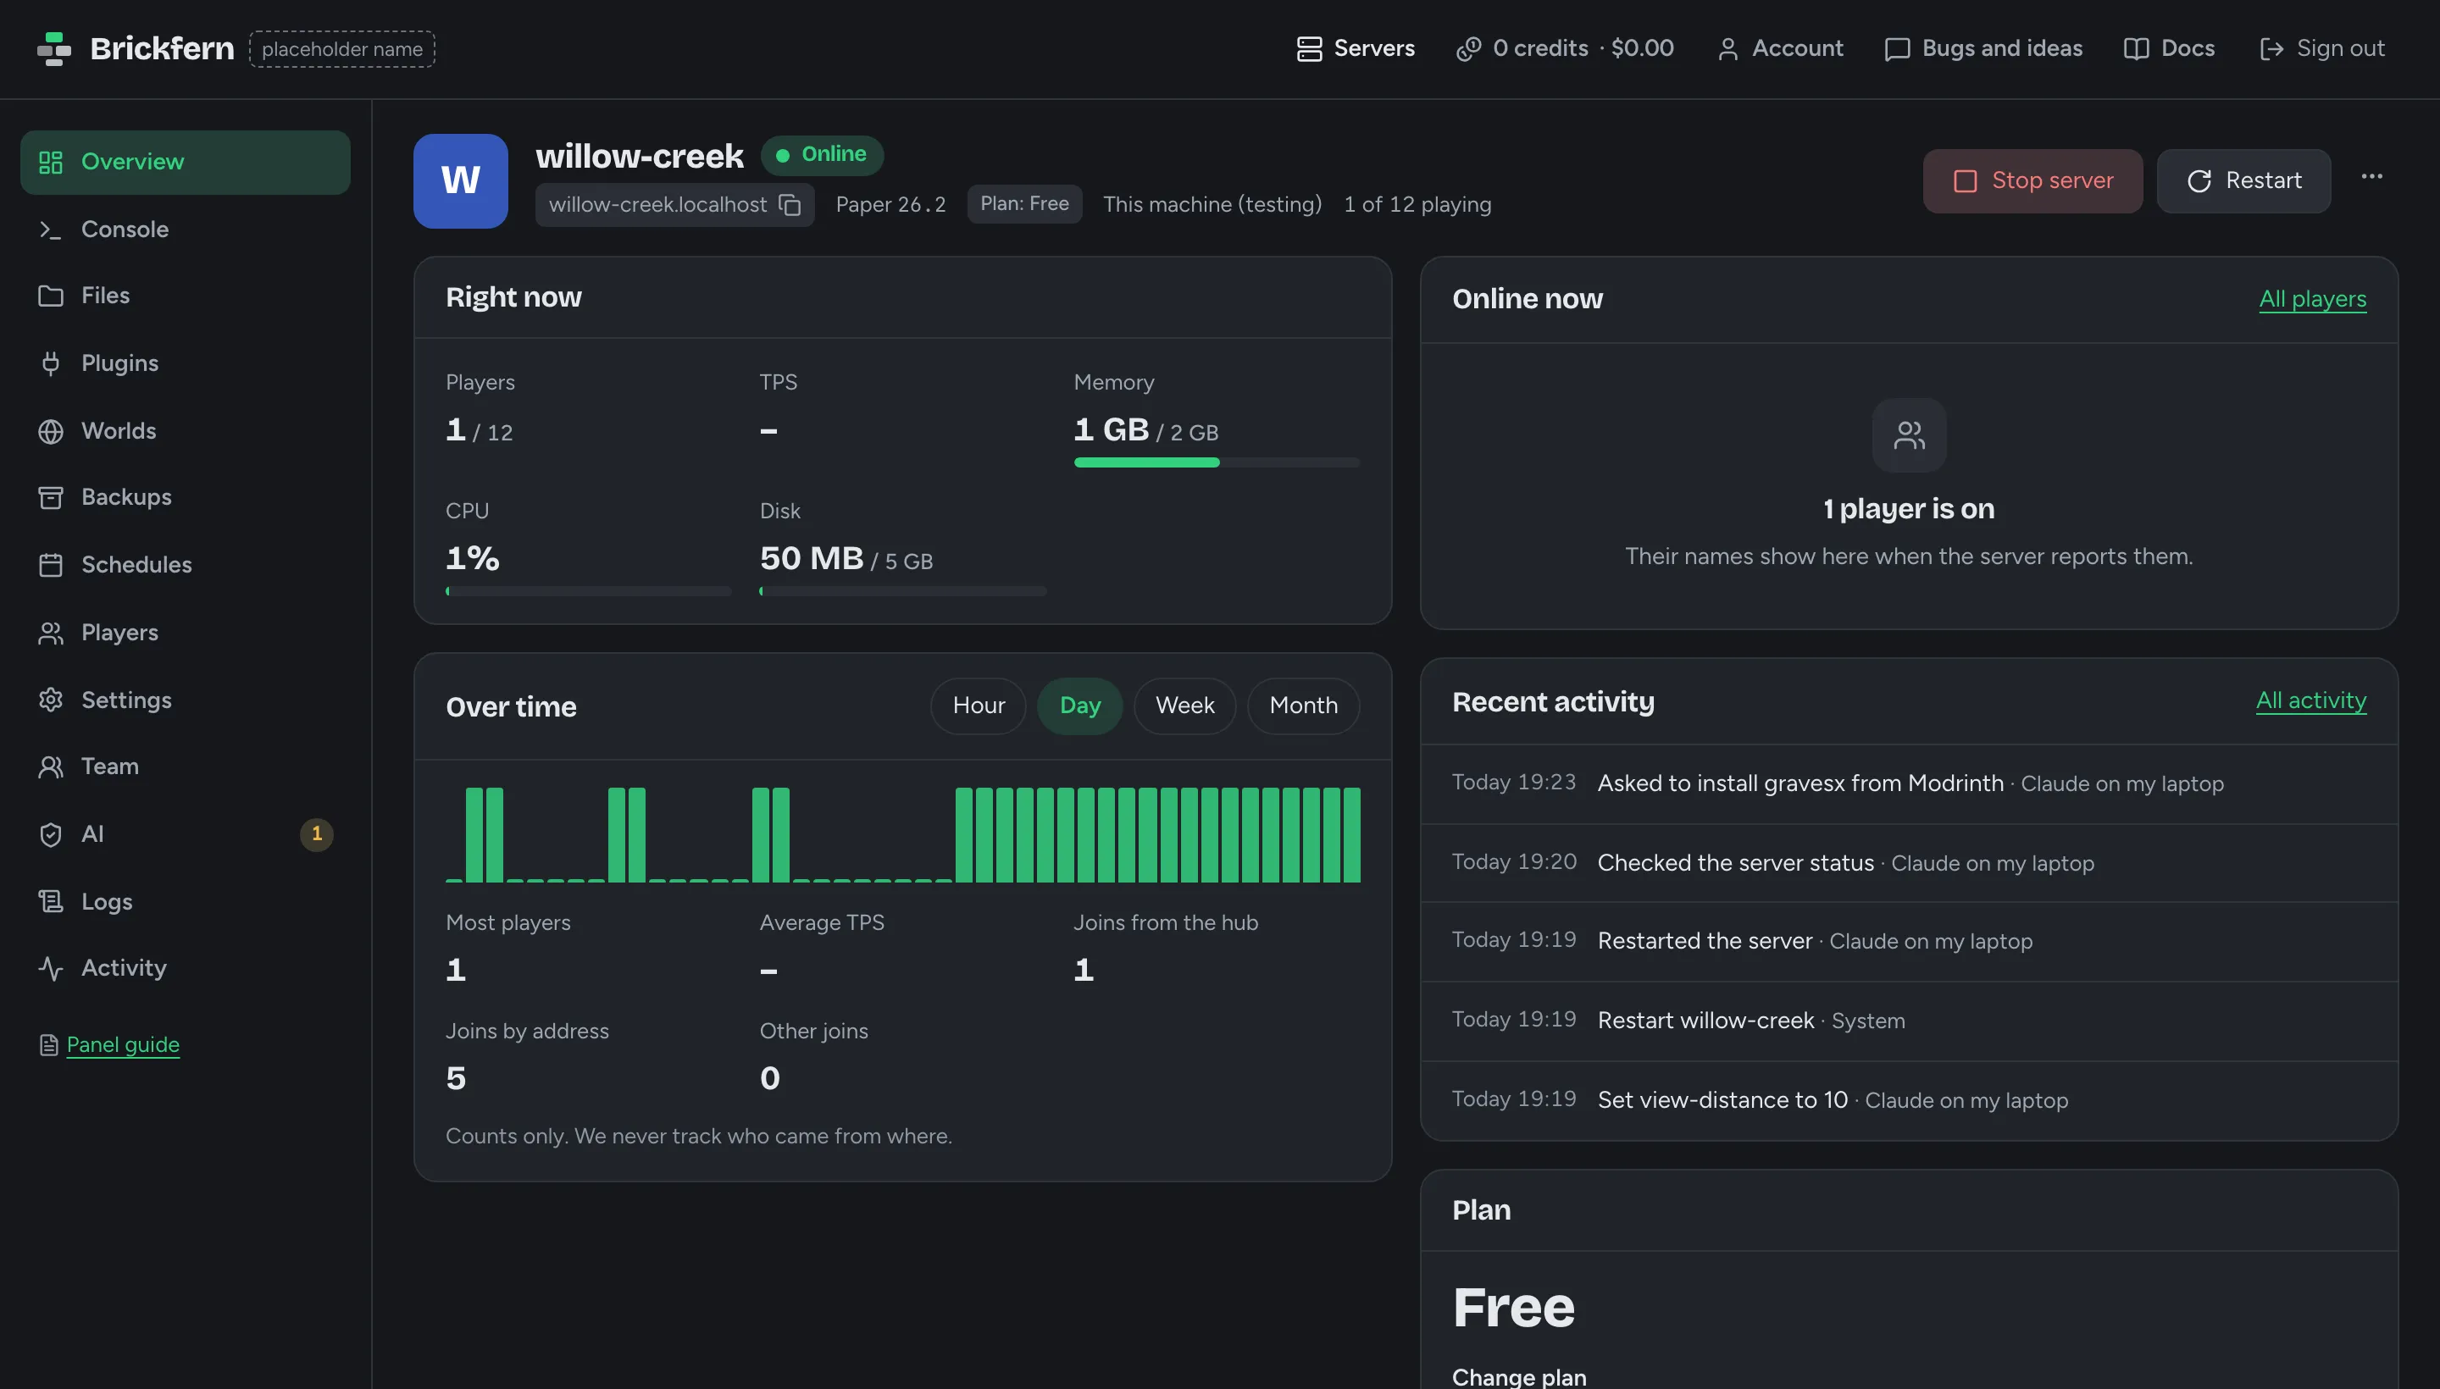The width and height of the screenshot is (2440, 1389).
Task: Open the Activity sidebar section
Action: tap(186, 967)
